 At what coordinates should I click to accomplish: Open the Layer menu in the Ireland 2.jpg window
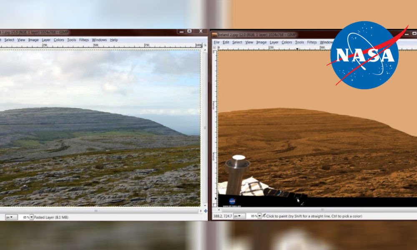pos(274,42)
